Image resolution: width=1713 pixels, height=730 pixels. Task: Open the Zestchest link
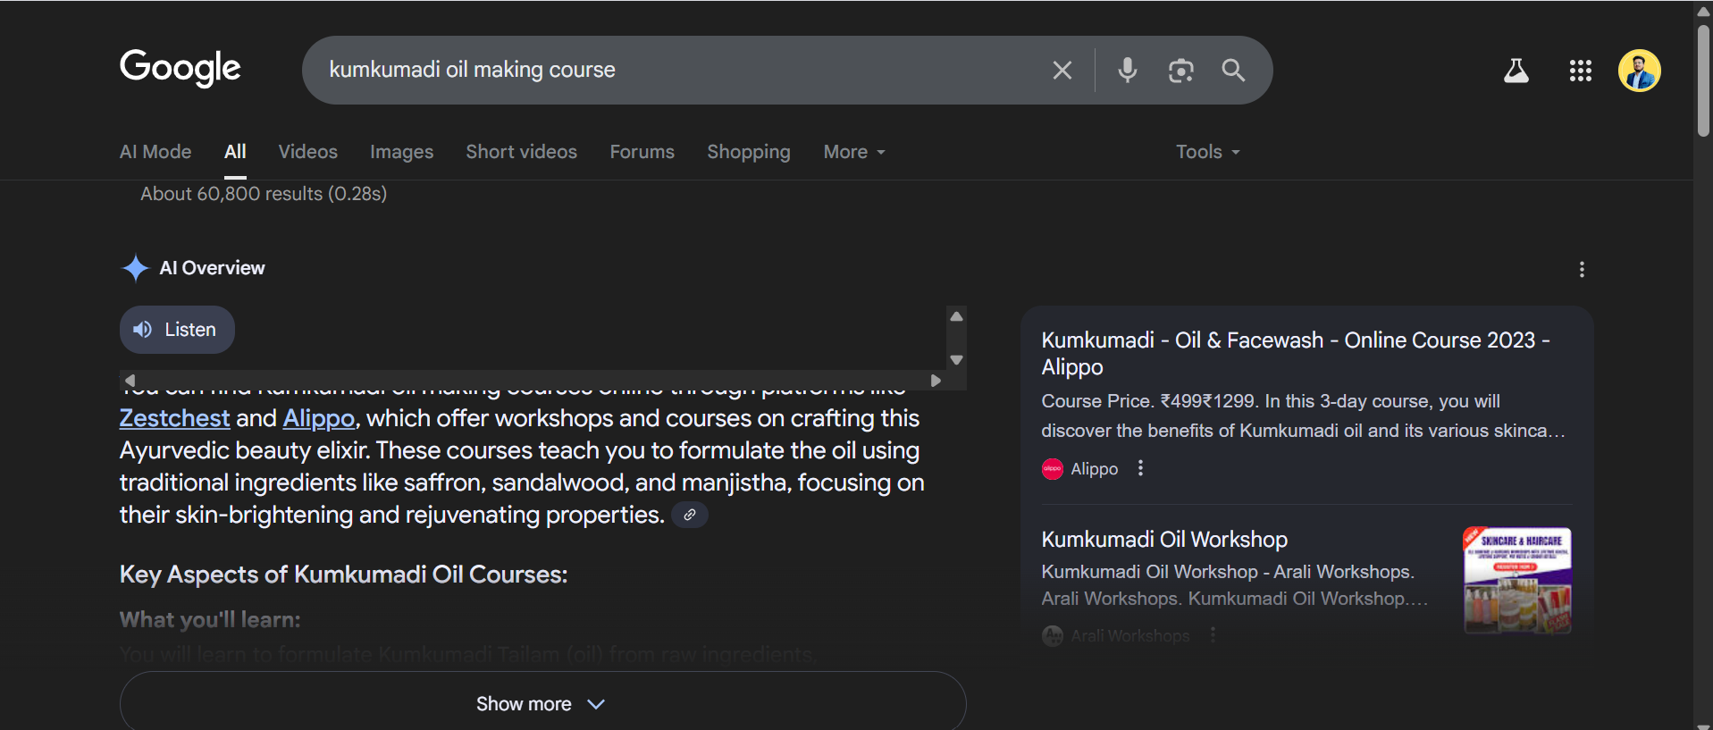click(x=174, y=418)
